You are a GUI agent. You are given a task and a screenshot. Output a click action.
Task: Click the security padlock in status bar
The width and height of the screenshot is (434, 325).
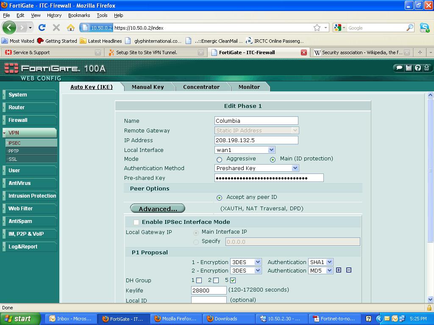tap(429, 308)
